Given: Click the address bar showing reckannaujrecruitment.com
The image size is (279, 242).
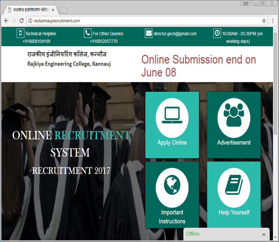Looking at the screenshot, I should (x=147, y=21).
